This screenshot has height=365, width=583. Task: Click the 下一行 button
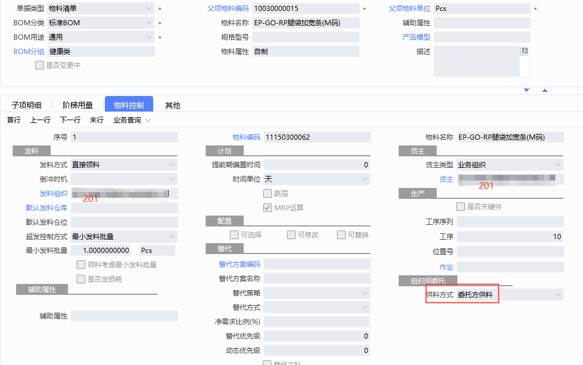pos(70,120)
